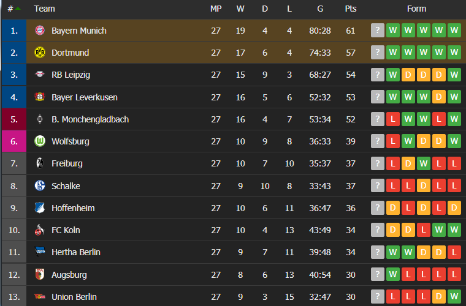Click the Bayer Leverkusen crest
466x306 pixels.
coord(40,97)
